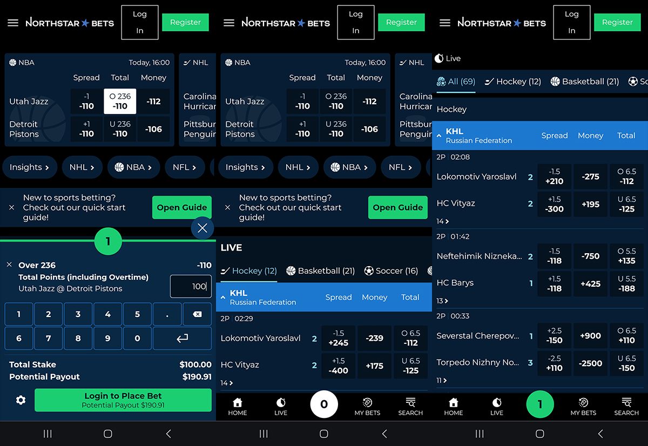Select the Soccer (16) ball icon filter

(x=369, y=271)
